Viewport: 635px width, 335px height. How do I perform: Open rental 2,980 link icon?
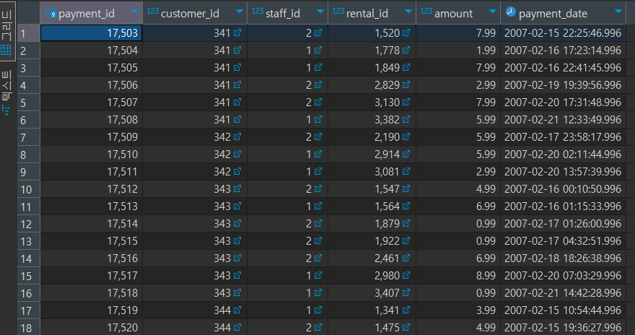[406, 276]
